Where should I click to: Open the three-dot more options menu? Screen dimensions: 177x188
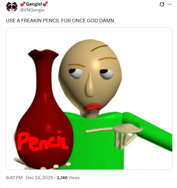click(x=170, y=4)
